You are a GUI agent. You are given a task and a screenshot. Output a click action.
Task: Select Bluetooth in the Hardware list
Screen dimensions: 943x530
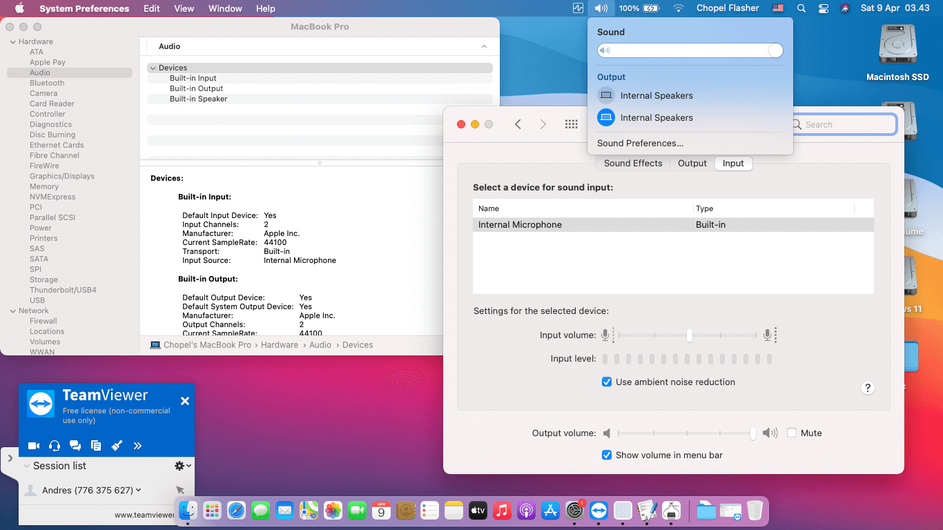47,83
